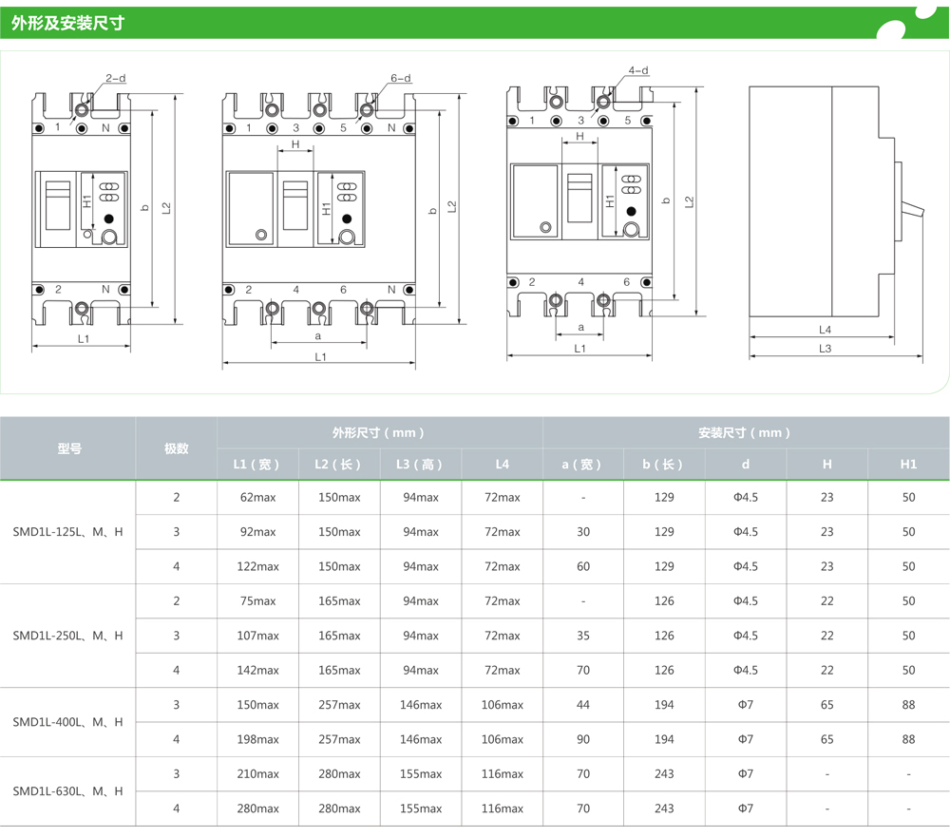Click the H1 column header
This screenshot has width=950, height=837.
point(908,465)
